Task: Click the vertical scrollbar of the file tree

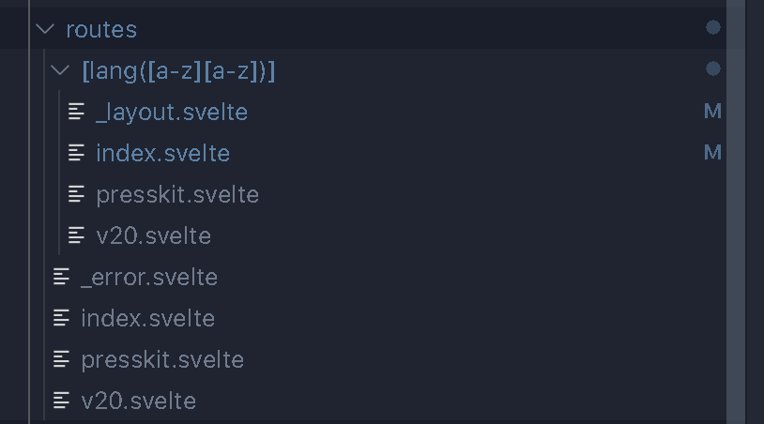Action: click(x=736, y=212)
